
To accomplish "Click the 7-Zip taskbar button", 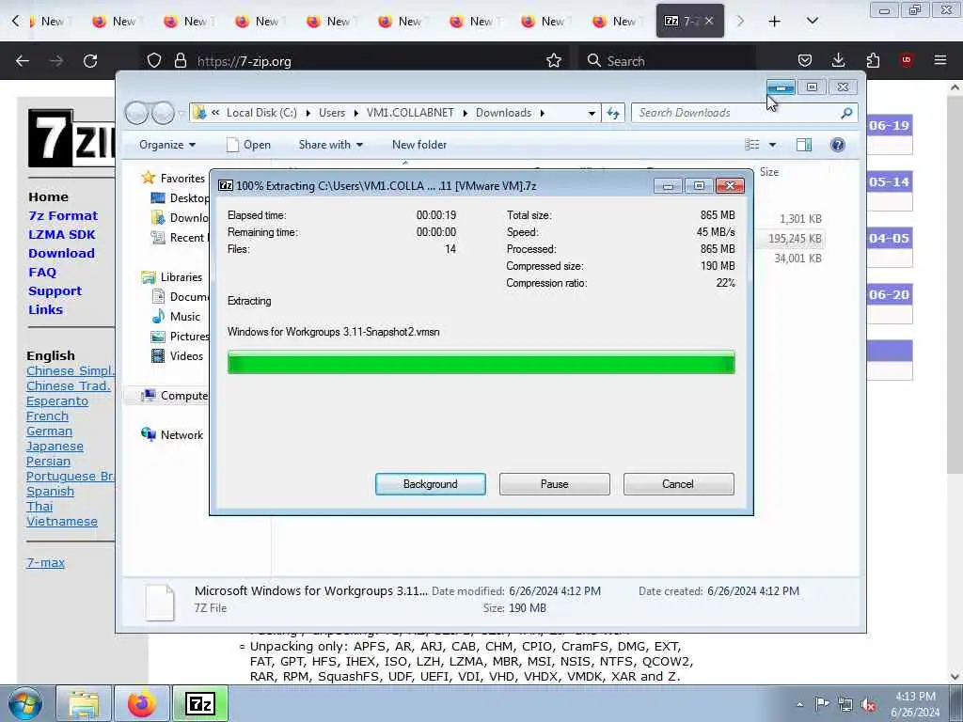I will coord(200,703).
